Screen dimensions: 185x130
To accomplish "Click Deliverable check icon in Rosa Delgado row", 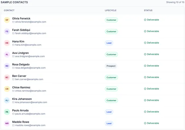I will pyautogui.click(x=145, y=66).
